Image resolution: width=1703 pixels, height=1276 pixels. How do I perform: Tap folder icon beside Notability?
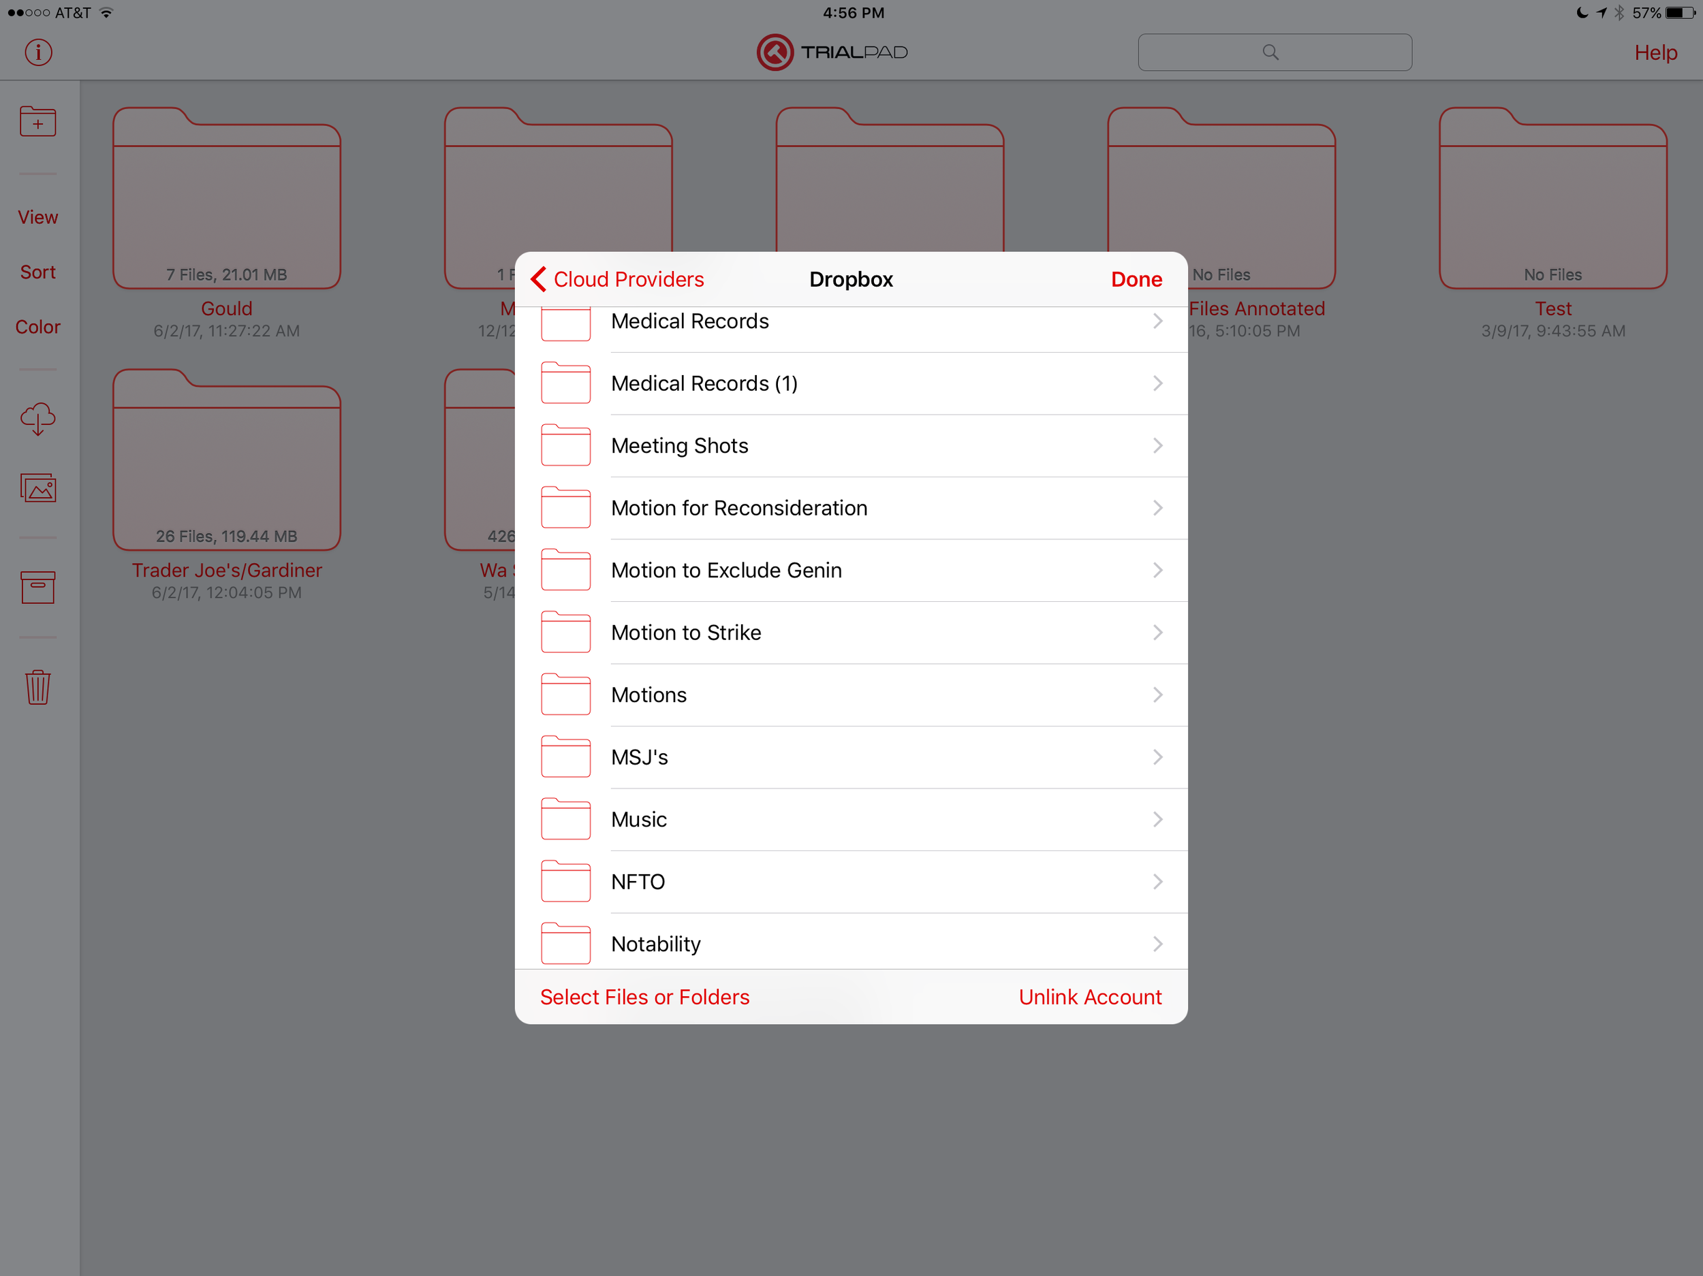[566, 944]
